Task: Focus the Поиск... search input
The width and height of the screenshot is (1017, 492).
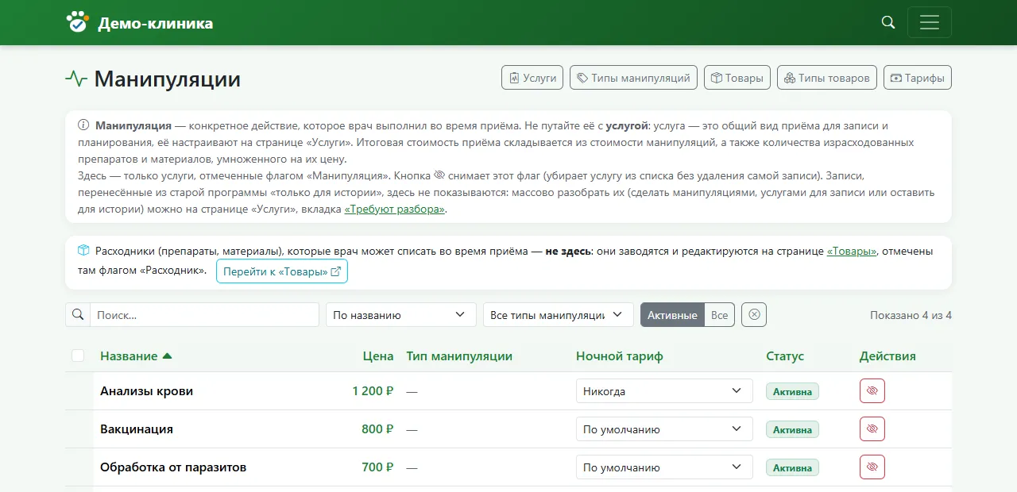Action: click(204, 315)
